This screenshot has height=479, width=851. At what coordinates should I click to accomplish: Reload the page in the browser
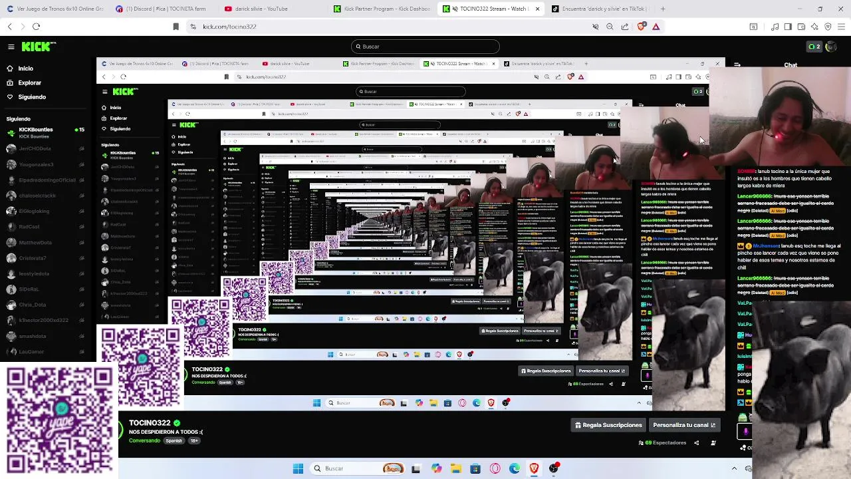[x=36, y=27]
